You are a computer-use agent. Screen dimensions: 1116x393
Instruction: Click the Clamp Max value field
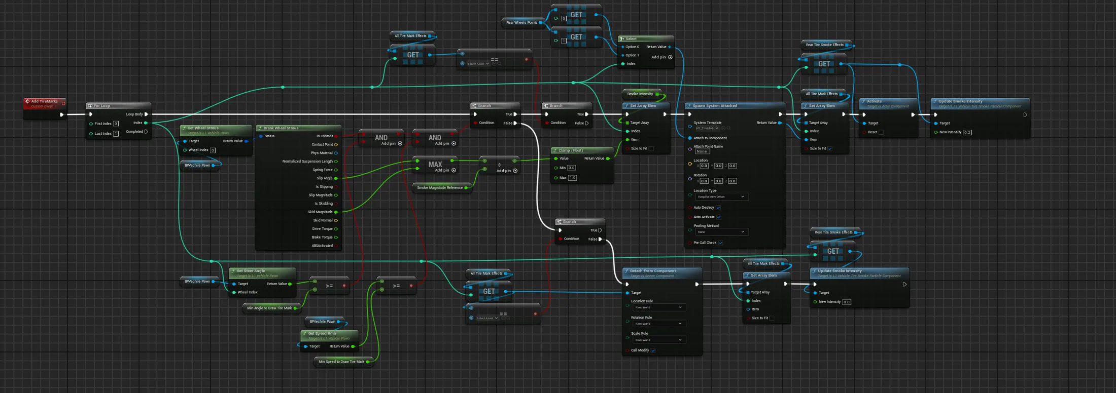(x=573, y=178)
